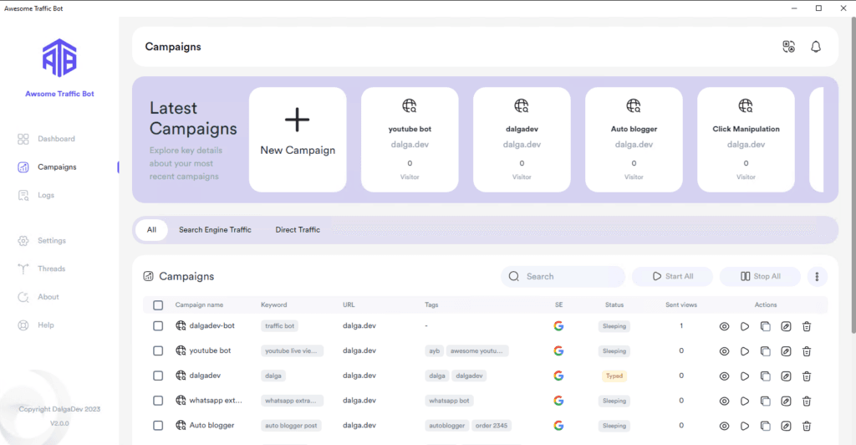Click the campaigns Search field

click(x=563, y=277)
